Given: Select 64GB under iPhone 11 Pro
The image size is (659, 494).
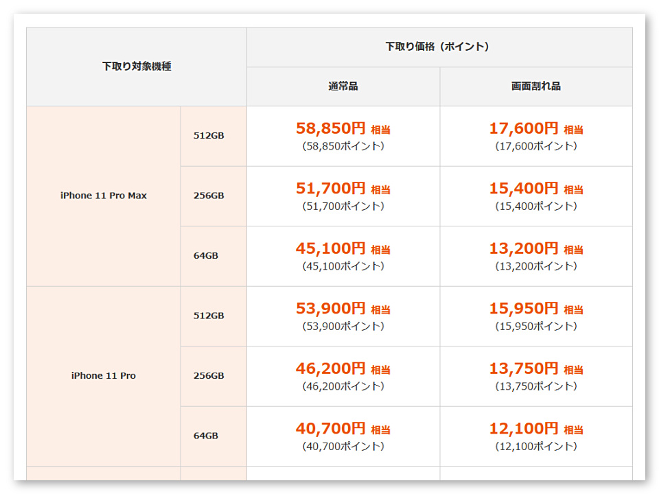Looking at the screenshot, I should [213, 436].
